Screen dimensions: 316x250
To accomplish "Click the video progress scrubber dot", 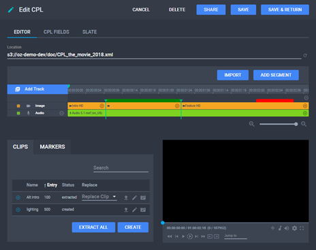I will pyautogui.click(x=163, y=223).
